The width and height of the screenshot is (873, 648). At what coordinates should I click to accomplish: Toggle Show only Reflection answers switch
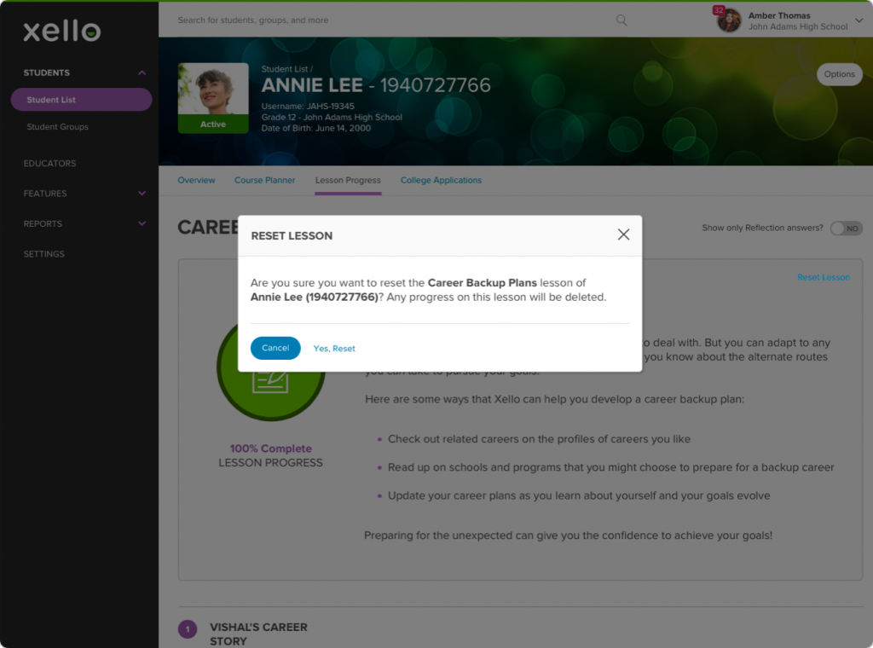(846, 229)
